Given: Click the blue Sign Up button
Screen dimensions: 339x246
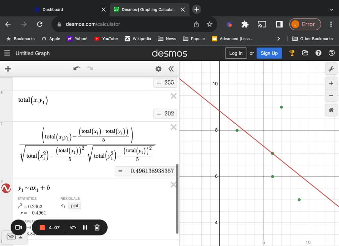Looking at the screenshot, I should 269,53.
